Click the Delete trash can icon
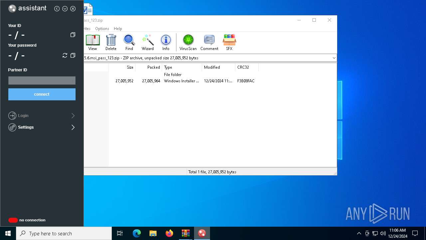The image size is (426, 240). tap(111, 42)
